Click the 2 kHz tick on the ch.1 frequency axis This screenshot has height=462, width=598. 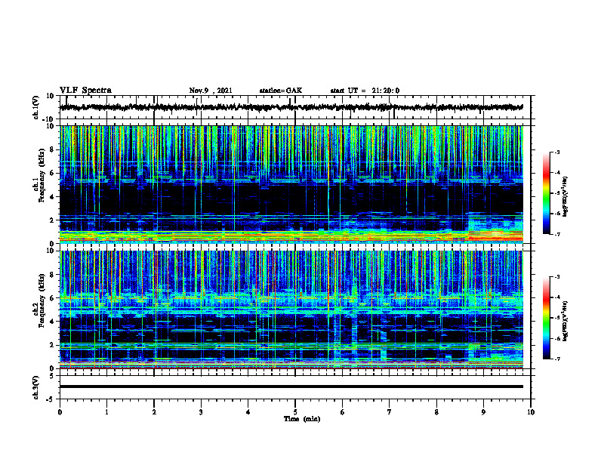coord(52,220)
